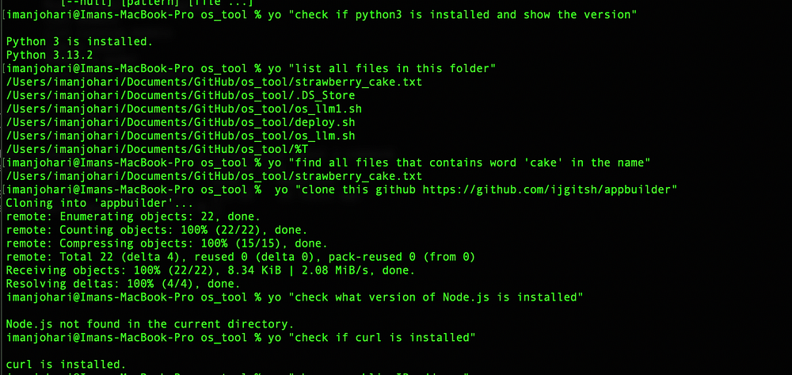Click the %T file path line
Viewport: 792px width, 375px height.
tap(157, 150)
